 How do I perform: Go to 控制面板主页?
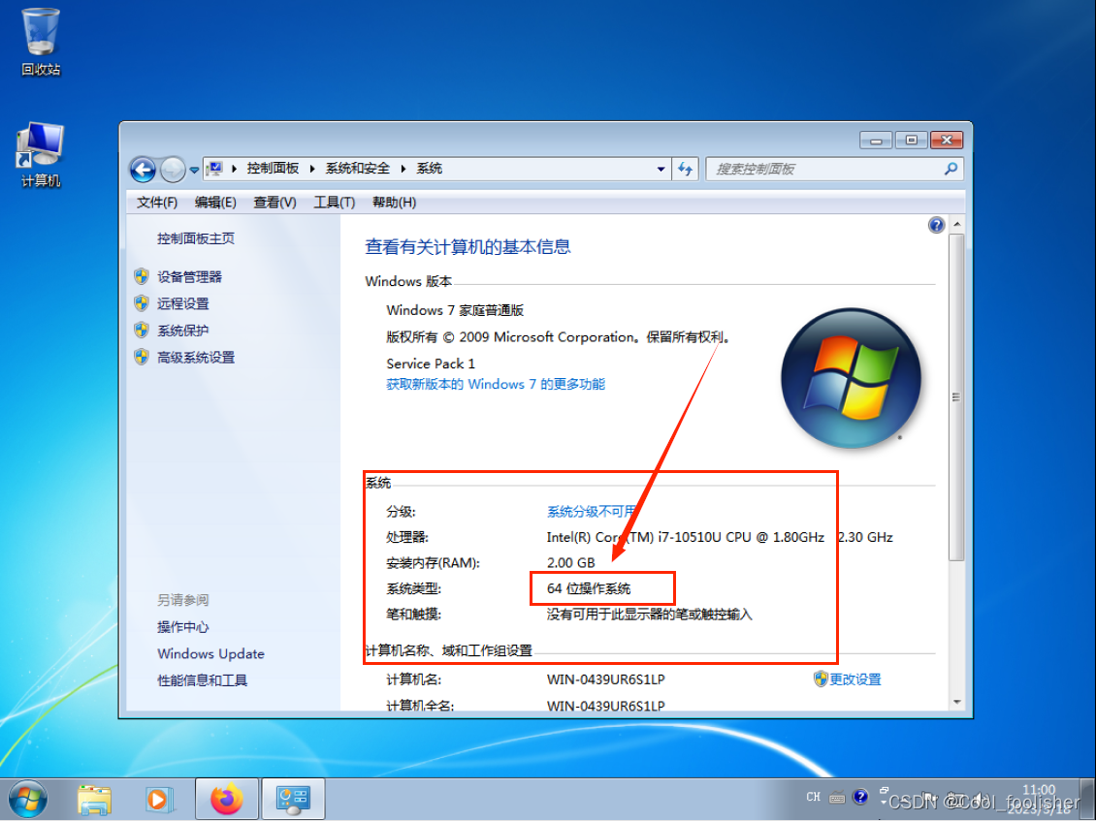click(196, 238)
